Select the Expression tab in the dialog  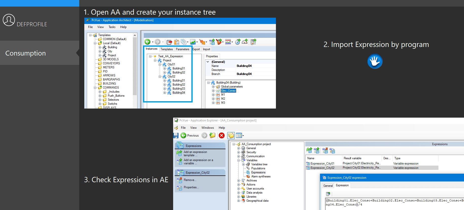(x=342, y=185)
